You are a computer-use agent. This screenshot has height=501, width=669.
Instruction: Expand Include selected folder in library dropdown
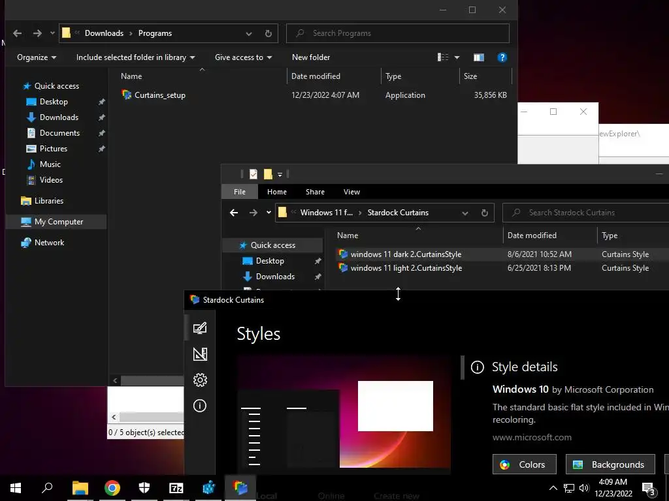point(136,57)
